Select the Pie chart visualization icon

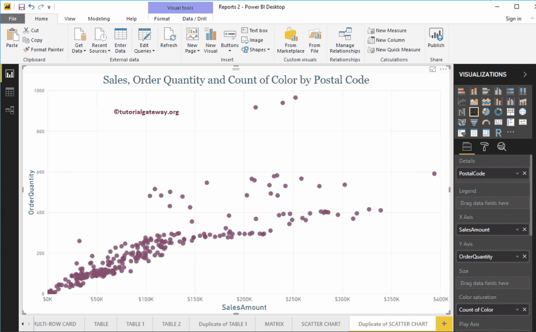pos(486,112)
